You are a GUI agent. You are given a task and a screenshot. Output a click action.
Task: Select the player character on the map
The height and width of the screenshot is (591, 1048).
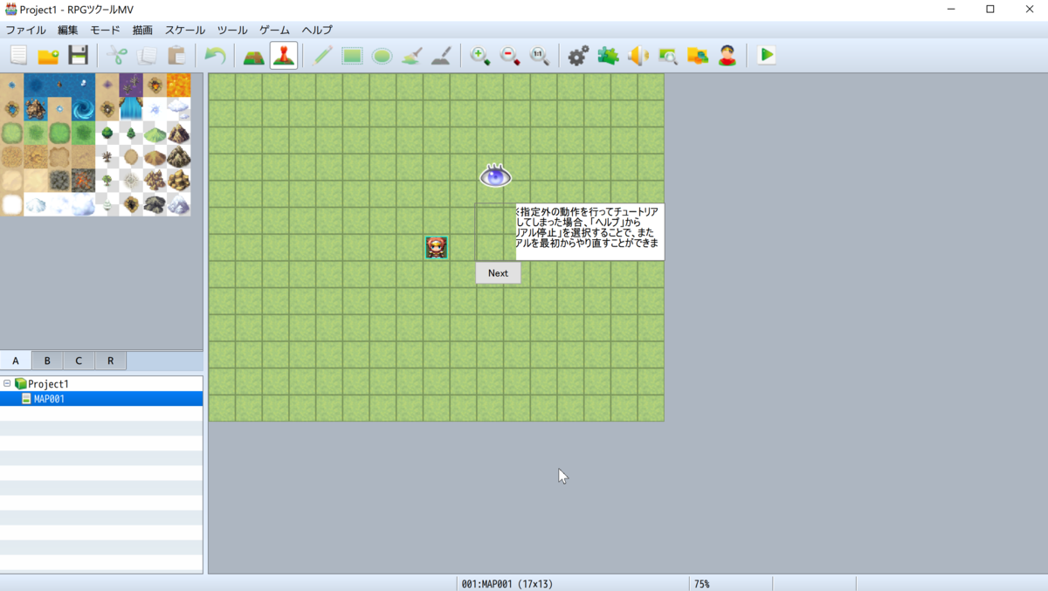pos(437,247)
